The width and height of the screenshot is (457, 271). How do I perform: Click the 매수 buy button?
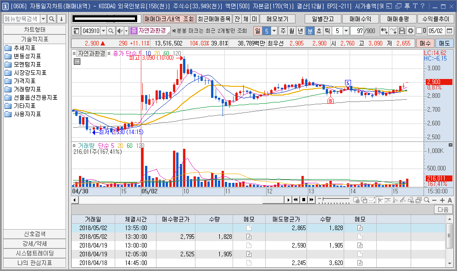pos(425,43)
